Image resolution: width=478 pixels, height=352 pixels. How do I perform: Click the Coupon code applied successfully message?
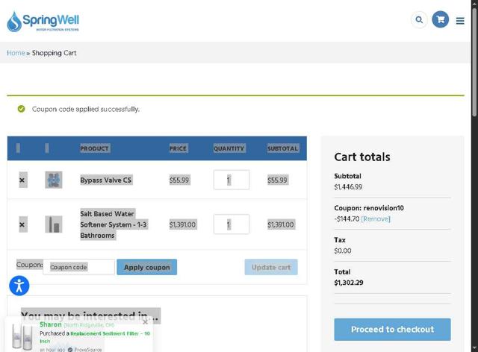(x=86, y=109)
